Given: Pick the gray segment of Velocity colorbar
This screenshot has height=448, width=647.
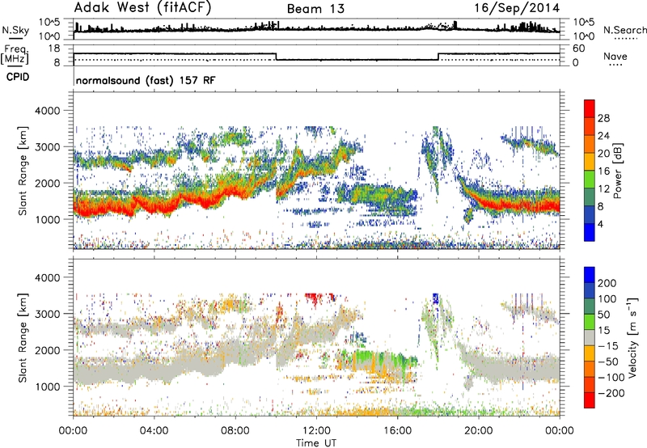Looking at the screenshot, I should (590, 337).
